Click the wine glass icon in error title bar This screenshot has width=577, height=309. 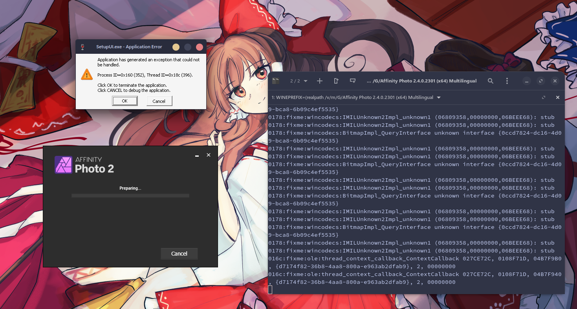pos(82,47)
